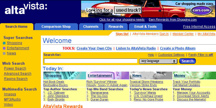Open the Channels tab
This screenshot has width=216, height=108.
pyautogui.click(x=91, y=27)
